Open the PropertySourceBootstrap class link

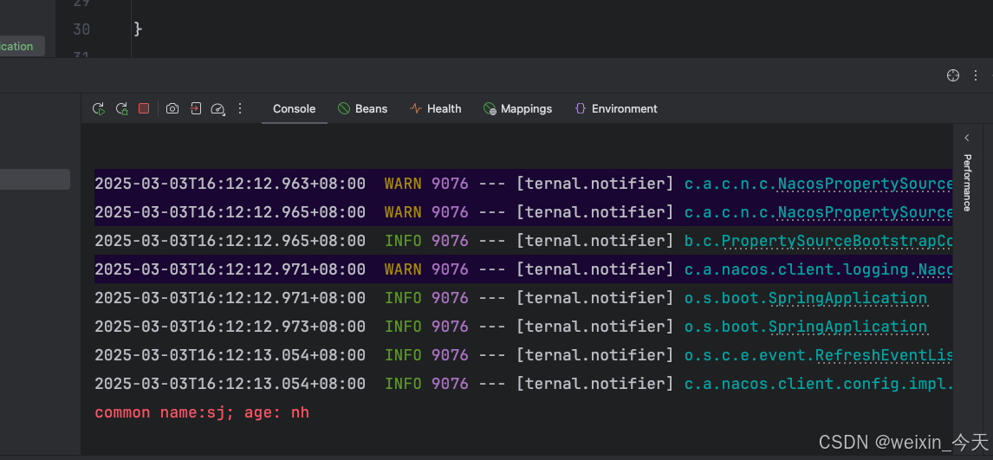click(x=836, y=241)
